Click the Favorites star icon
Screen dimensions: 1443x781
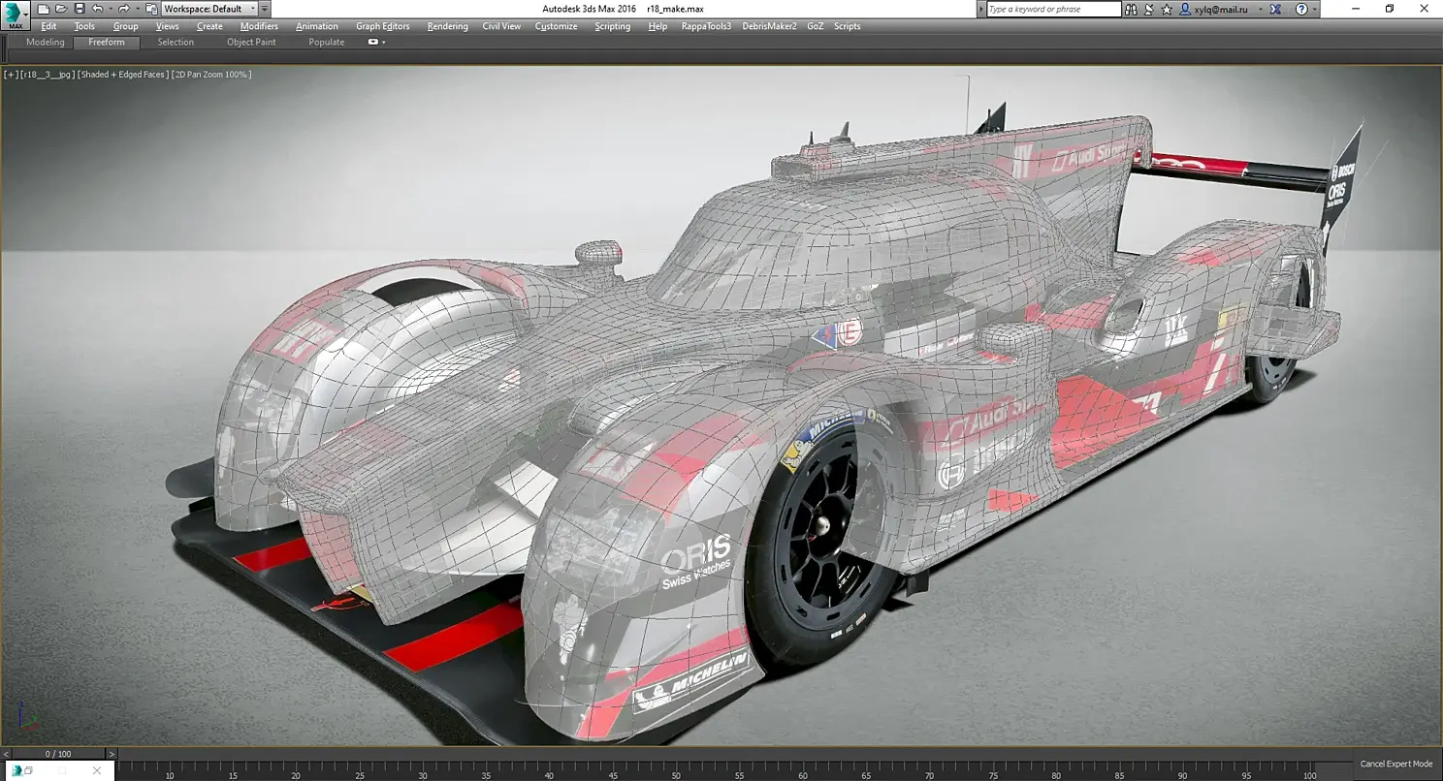[1168, 9]
